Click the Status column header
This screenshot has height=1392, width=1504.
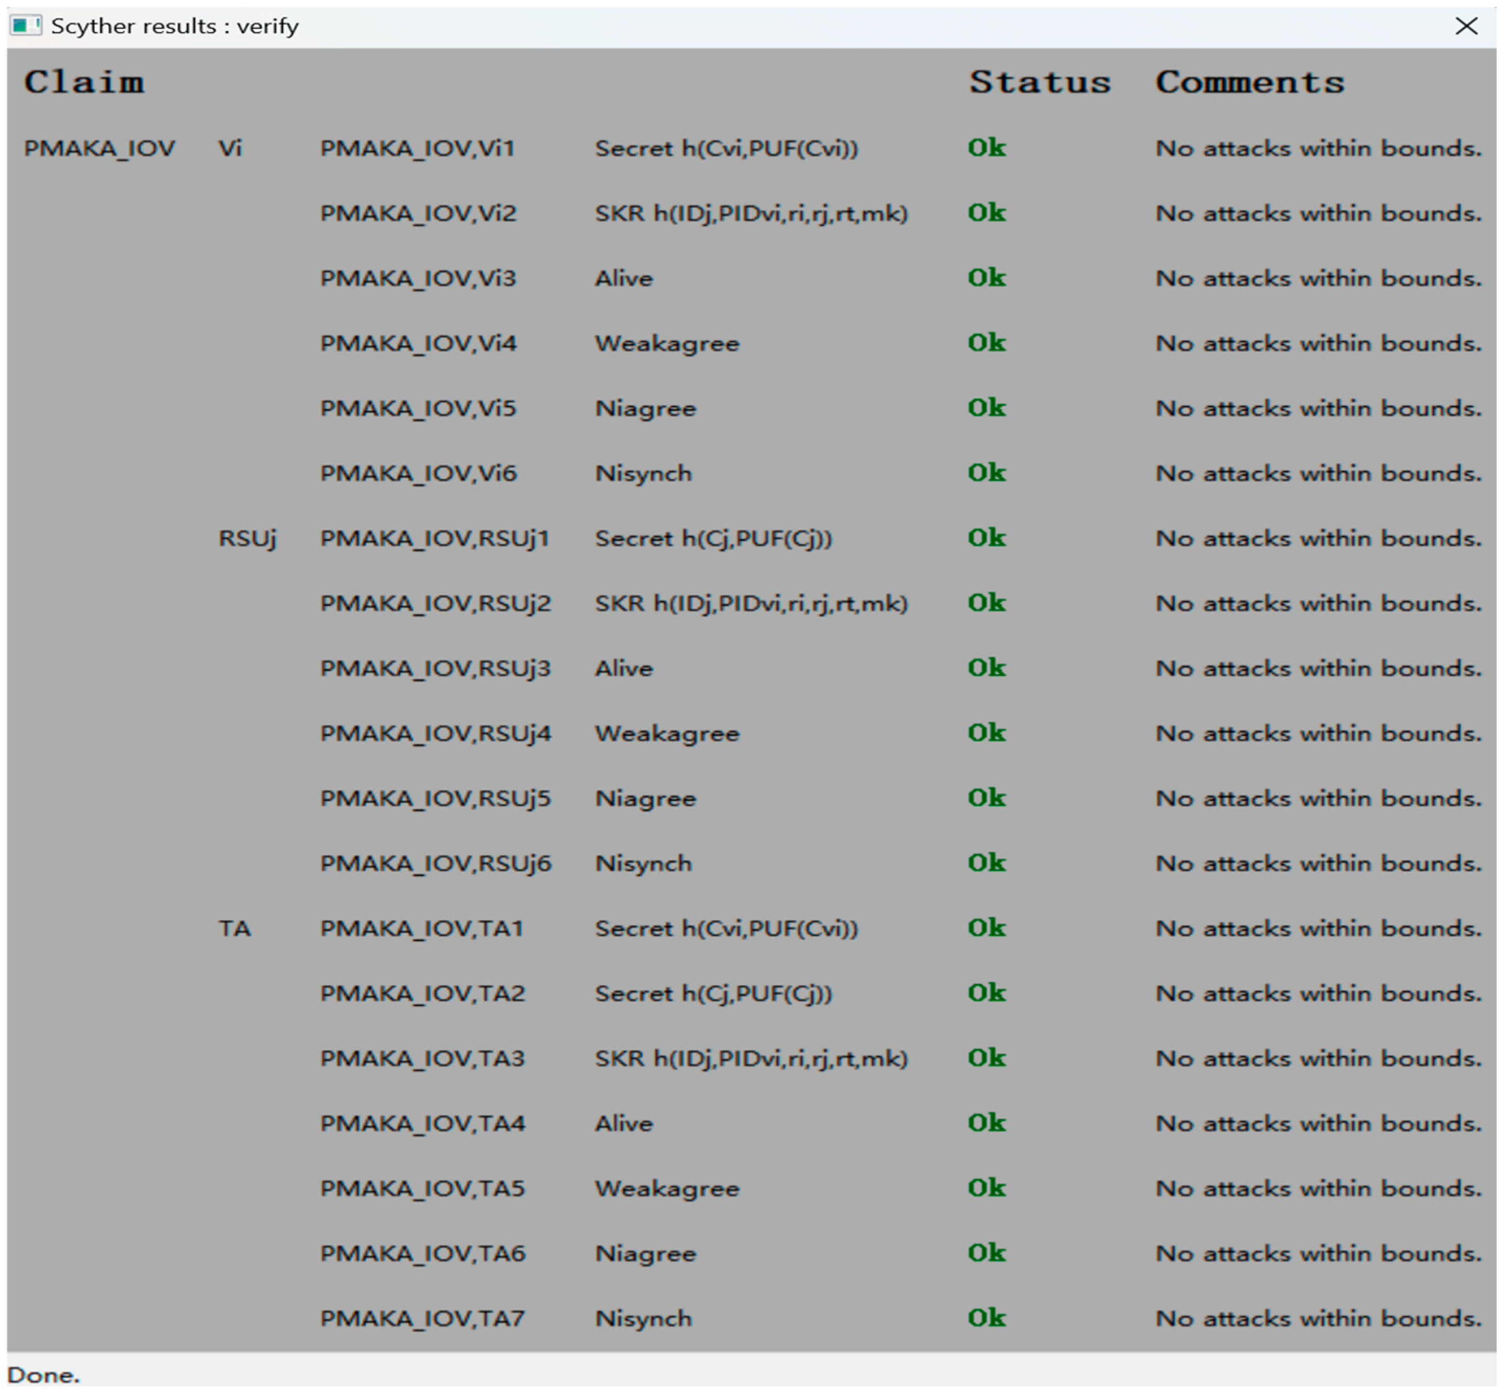(1039, 82)
